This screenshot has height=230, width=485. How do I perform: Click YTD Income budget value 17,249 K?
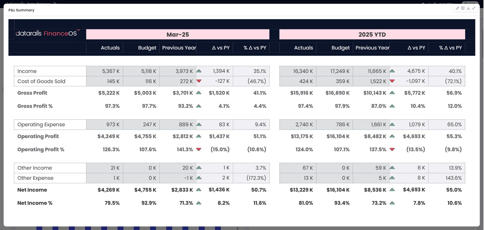(x=340, y=71)
